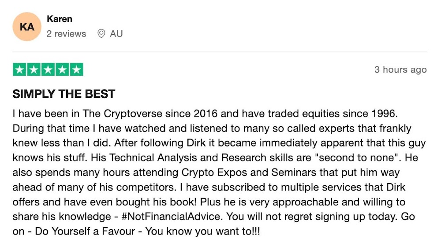The height and width of the screenshot is (246, 441).
Task: Click the AU country label
Action: tap(116, 34)
